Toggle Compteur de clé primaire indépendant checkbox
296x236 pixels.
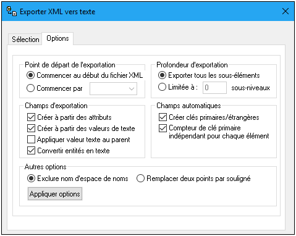click(x=163, y=128)
